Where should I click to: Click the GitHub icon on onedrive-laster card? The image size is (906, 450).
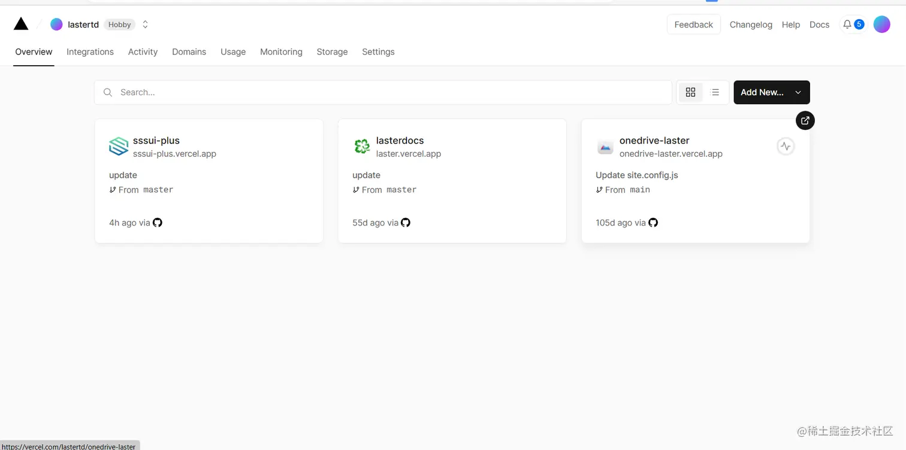tap(653, 223)
